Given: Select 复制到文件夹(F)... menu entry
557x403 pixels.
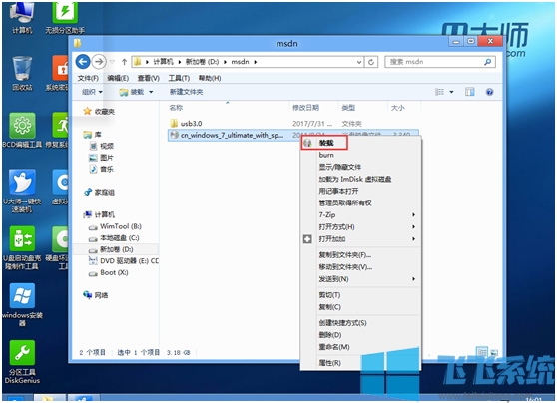Looking at the screenshot, I should [360, 255].
